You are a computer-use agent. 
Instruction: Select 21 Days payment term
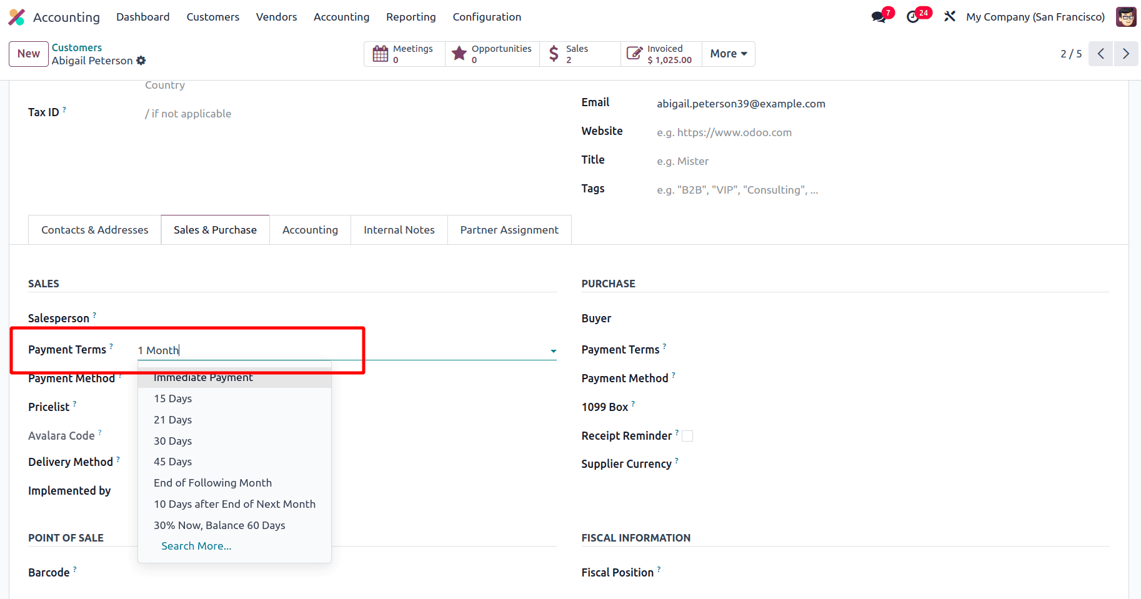[234, 420]
